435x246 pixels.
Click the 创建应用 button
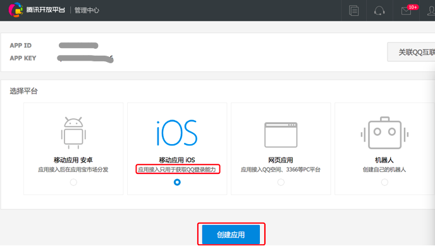pyautogui.click(x=231, y=235)
